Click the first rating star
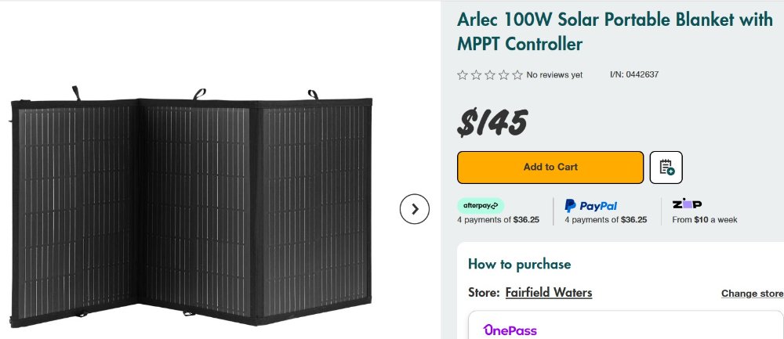 463,75
